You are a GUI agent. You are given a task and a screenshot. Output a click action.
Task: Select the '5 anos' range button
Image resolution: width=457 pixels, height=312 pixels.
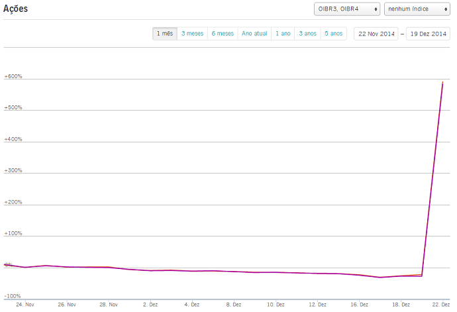pyautogui.click(x=334, y=33)
